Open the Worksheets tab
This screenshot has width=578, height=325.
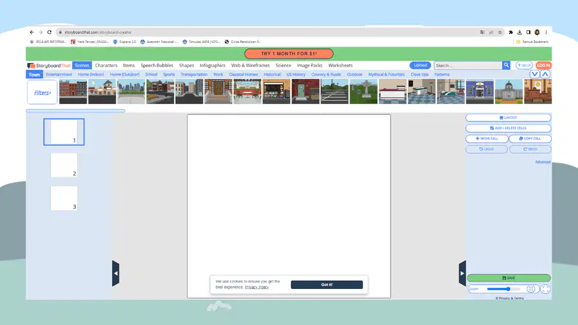(340, 66)
